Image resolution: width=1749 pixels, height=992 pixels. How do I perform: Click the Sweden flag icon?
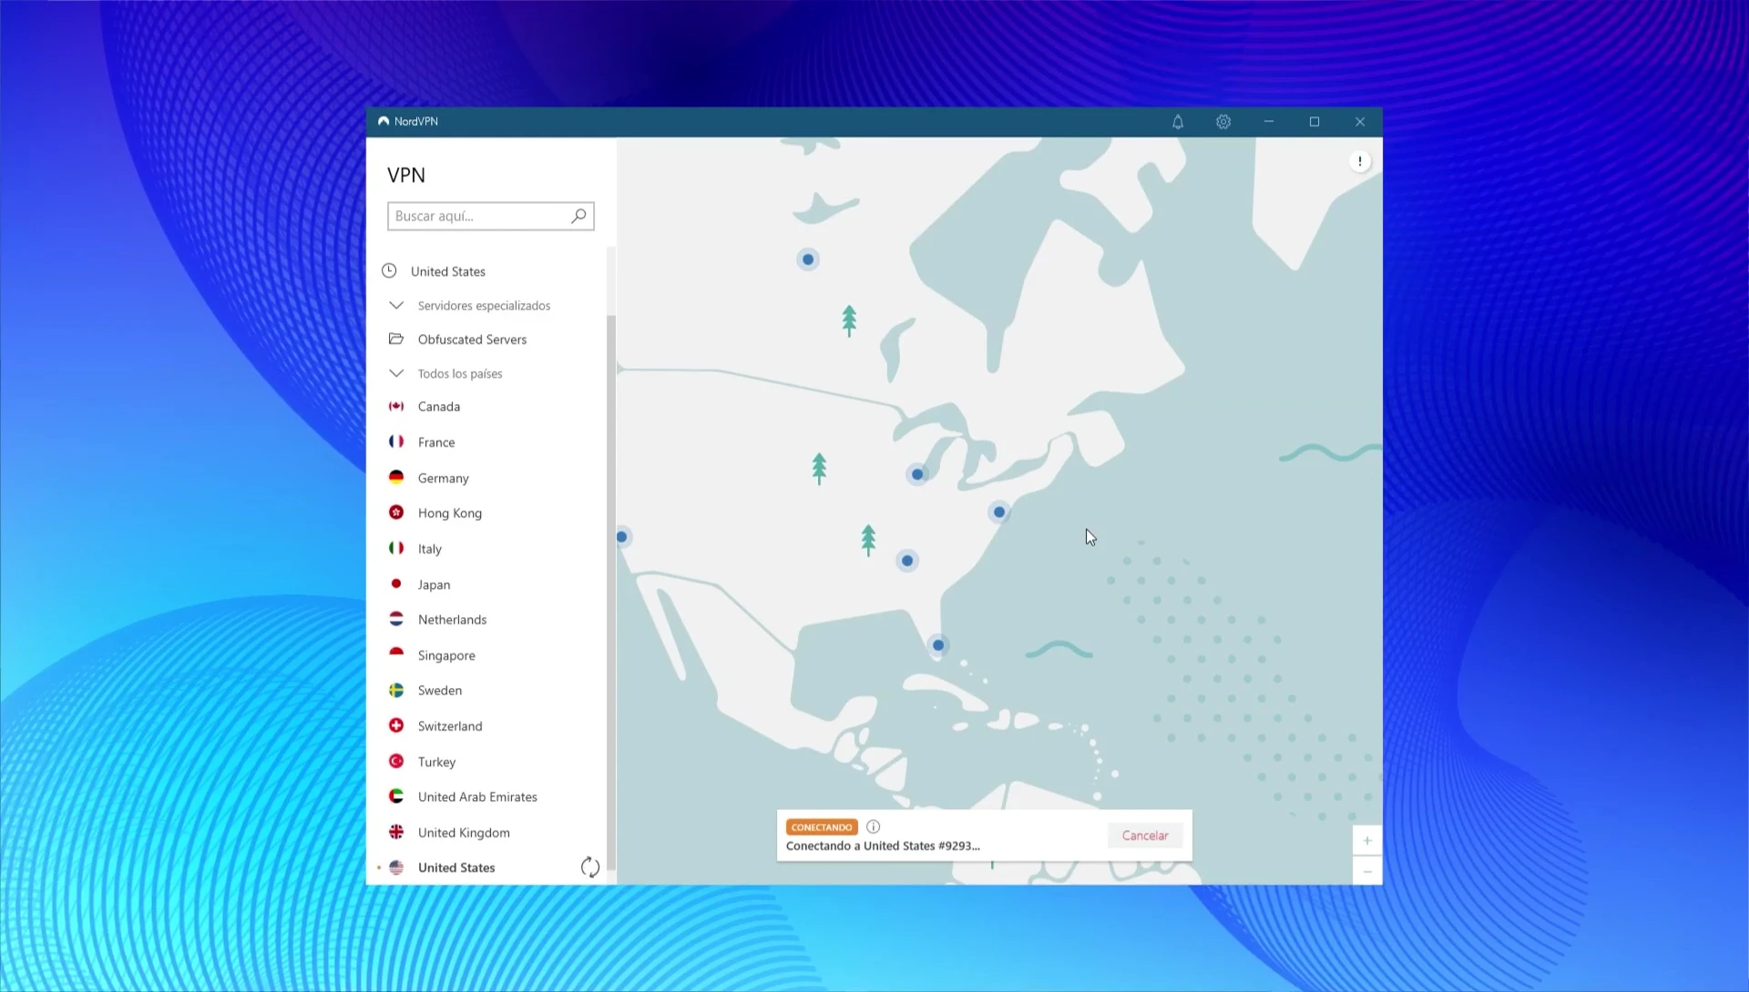pos(396,690)
